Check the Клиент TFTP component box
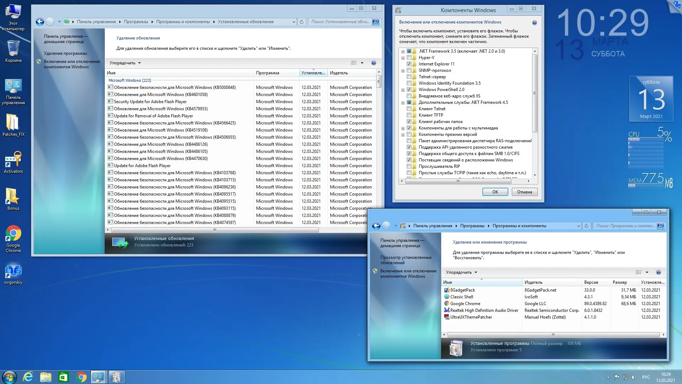 coord(409,115)
